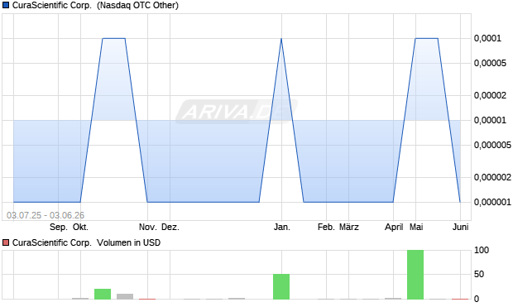Click the blue CuraScientific Corp. legend square

[x=6, y=5]
